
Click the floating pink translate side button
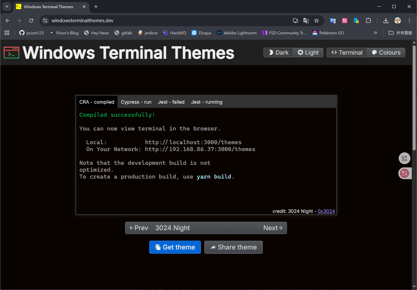(405, 173)
